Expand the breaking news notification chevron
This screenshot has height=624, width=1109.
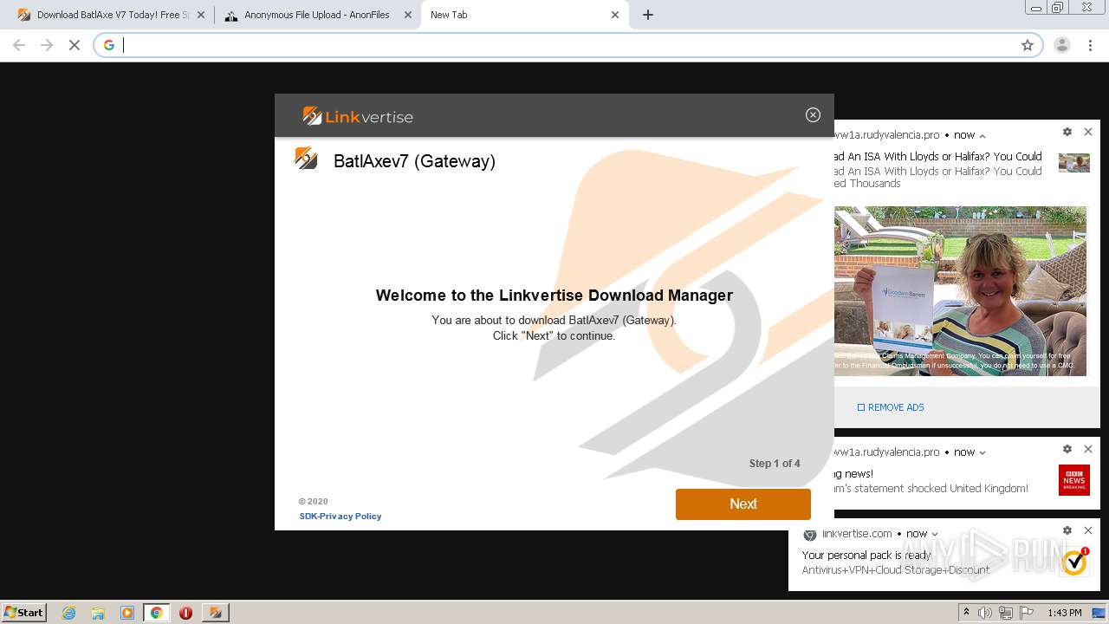pos(983,452)
